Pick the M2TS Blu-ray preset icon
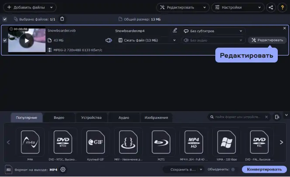 pos(161,142)
